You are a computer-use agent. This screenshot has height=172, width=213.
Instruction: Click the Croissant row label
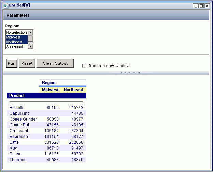click(19, 131)
